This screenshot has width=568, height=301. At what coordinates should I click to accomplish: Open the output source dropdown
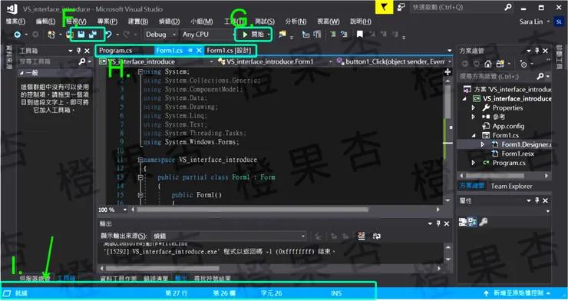(229, 237)
